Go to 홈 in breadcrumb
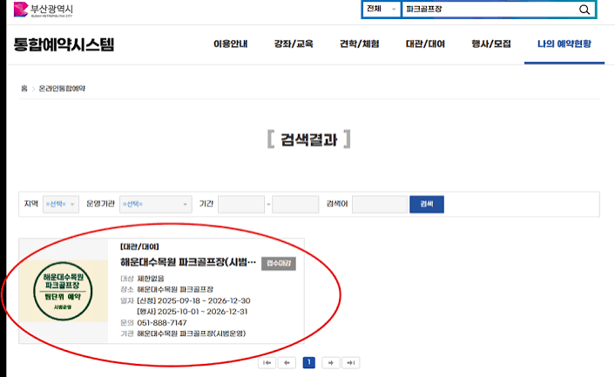The height and width of the screenshot is (377, 615). (x=24, y=89)
